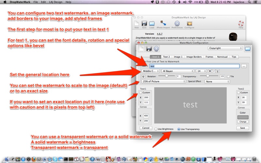Click the Cancel button
The width and height of the screenshot is (261, 163).
(146, 128)
